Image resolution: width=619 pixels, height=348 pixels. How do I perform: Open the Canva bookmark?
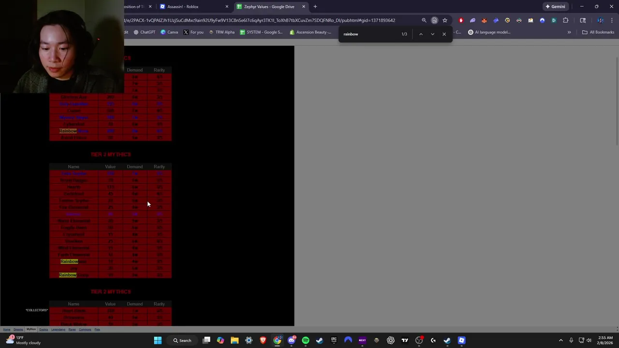click(169, 32)
